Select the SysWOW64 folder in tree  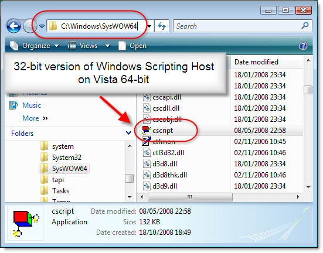point(69,169)
